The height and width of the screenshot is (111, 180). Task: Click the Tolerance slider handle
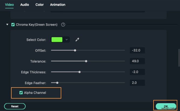pos(86,61)
